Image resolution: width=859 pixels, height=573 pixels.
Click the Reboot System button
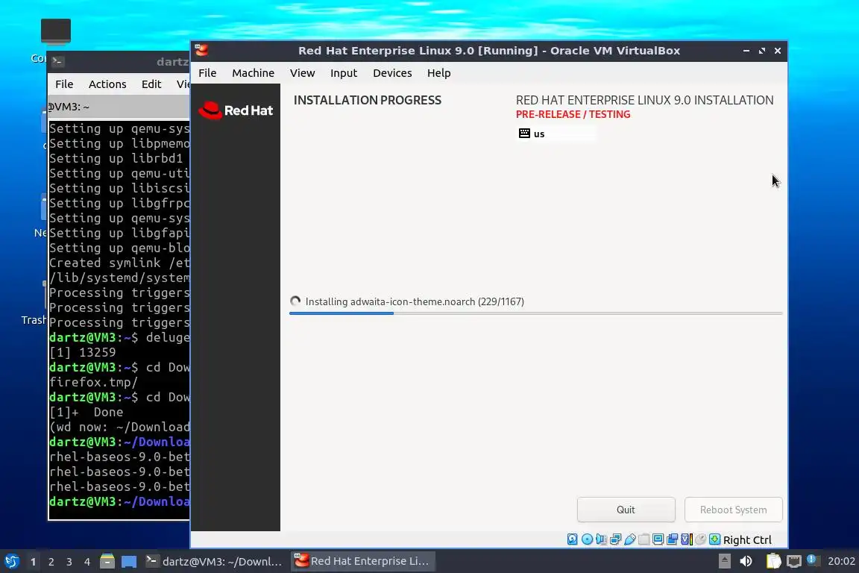[733, 510]
